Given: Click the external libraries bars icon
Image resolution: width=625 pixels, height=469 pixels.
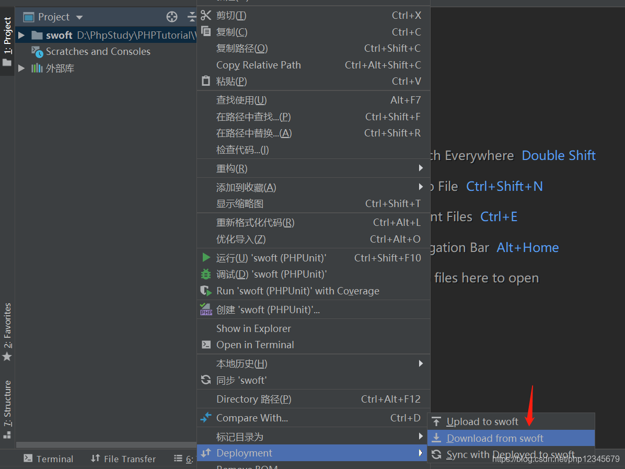Looking at the screenshot, I should pos(37,68).
